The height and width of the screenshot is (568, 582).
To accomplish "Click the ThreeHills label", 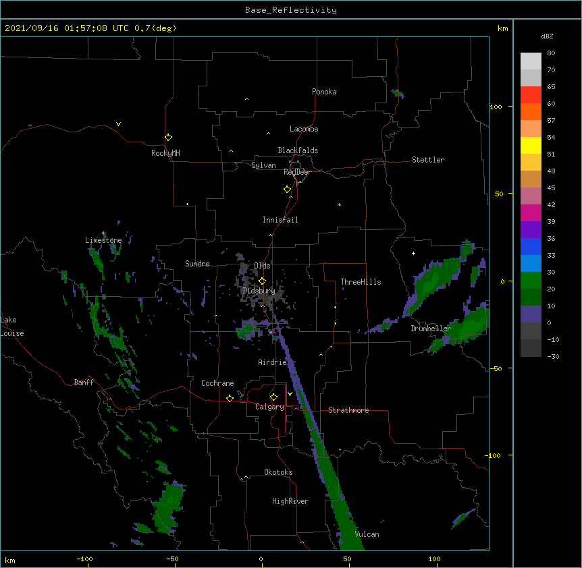I will (x=361, y=282).
